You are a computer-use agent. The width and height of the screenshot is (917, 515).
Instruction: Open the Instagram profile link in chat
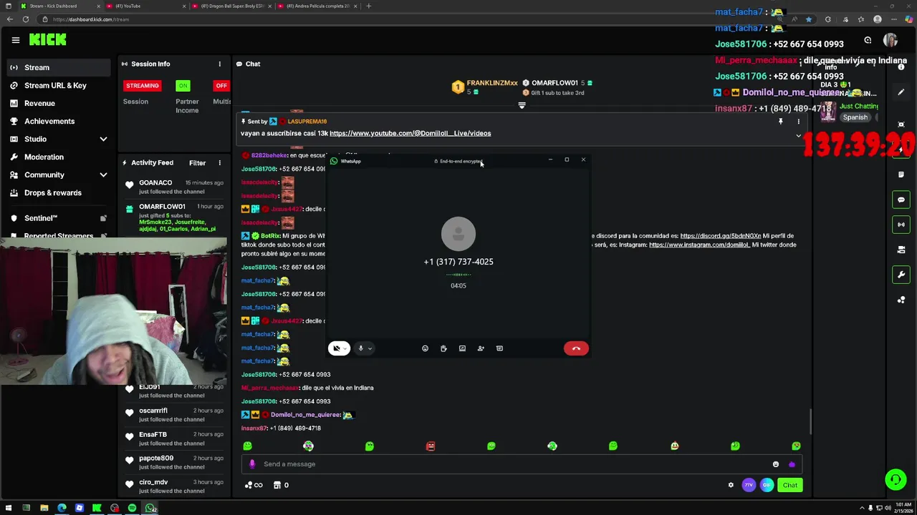click(699, 245)
